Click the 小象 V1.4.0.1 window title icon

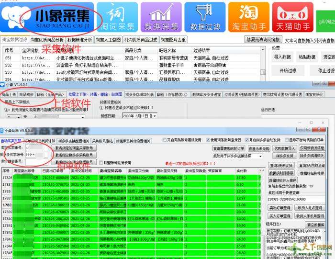point(2,85)
